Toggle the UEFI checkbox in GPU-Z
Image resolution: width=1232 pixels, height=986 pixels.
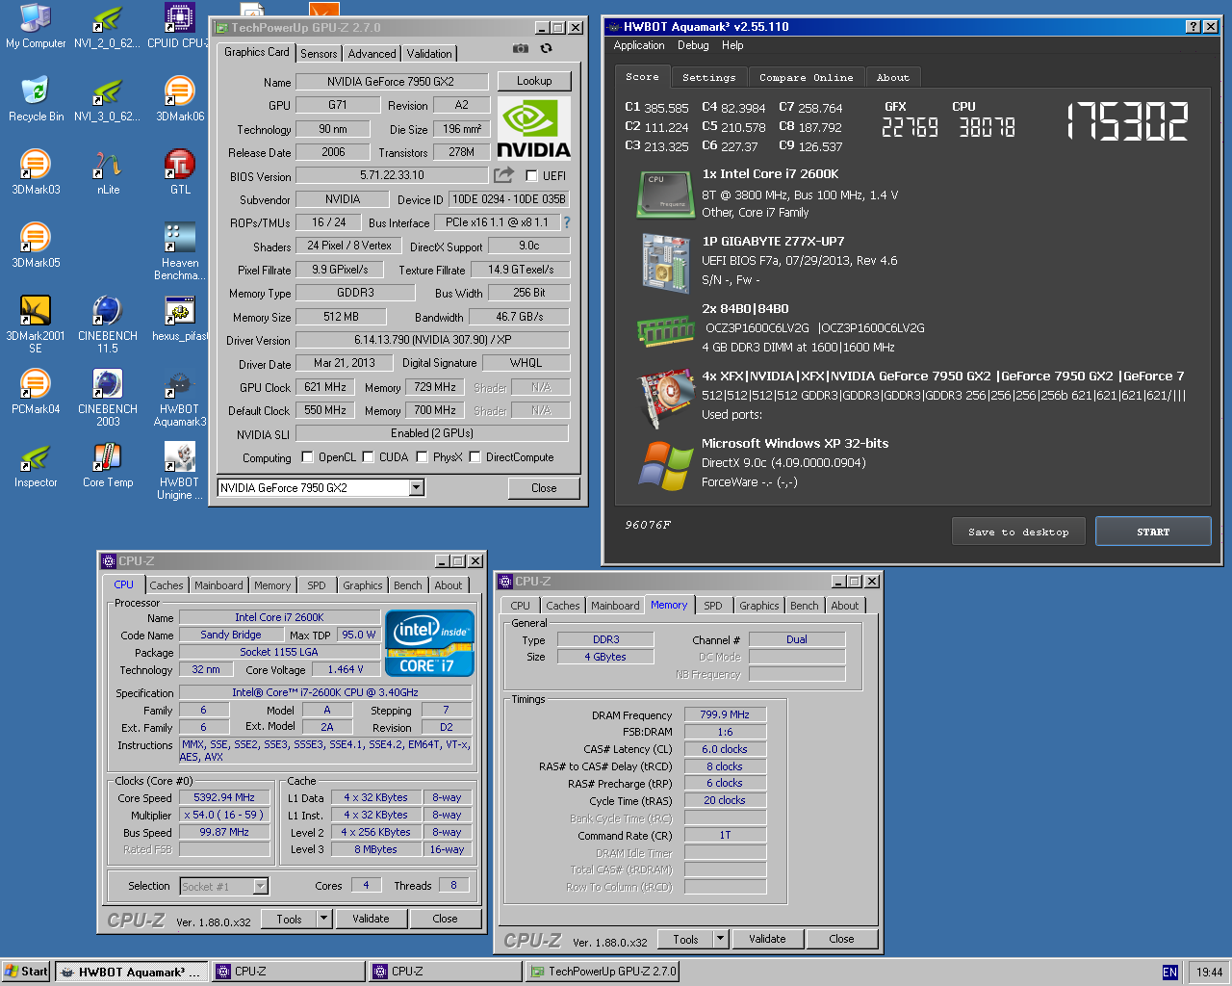(531, 176)
